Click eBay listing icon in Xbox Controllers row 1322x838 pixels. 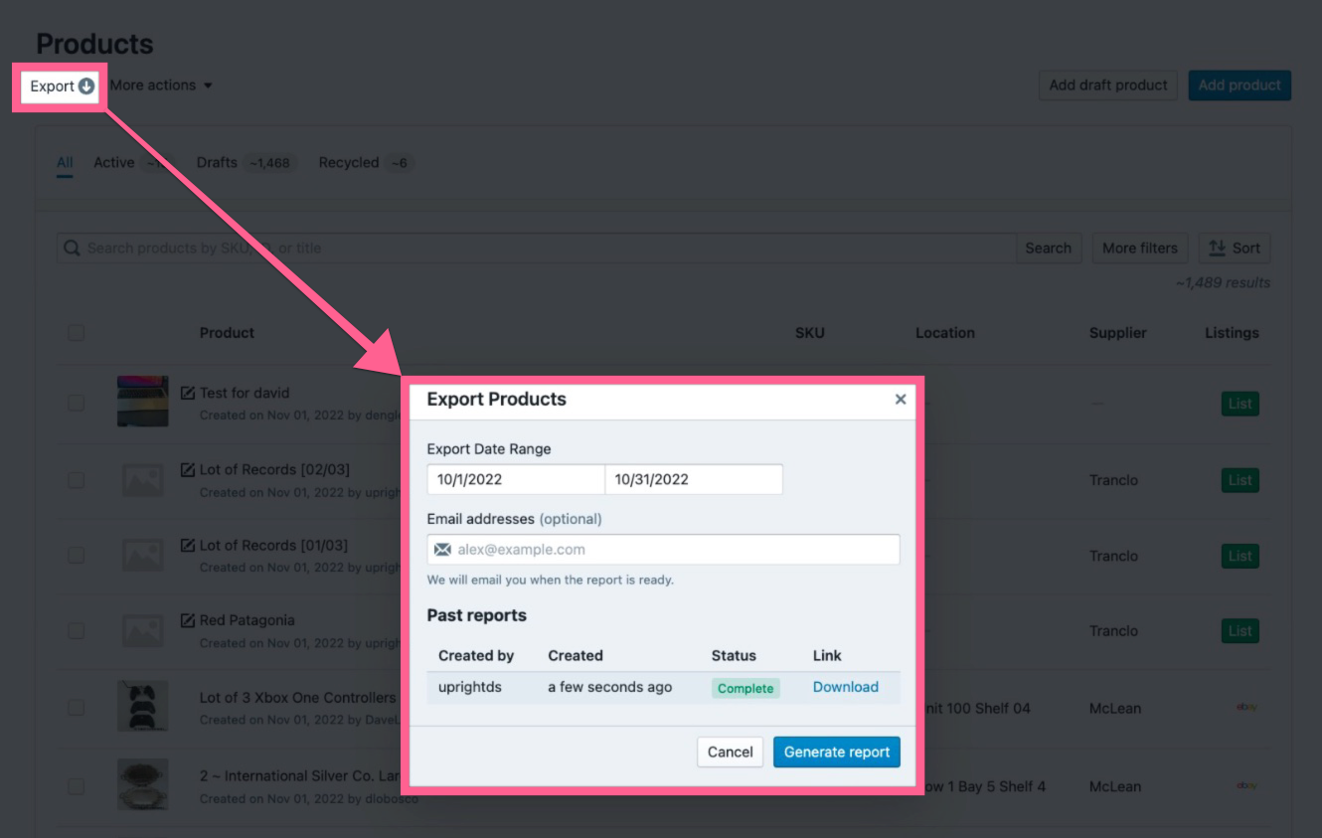[x=1246, y=707]
